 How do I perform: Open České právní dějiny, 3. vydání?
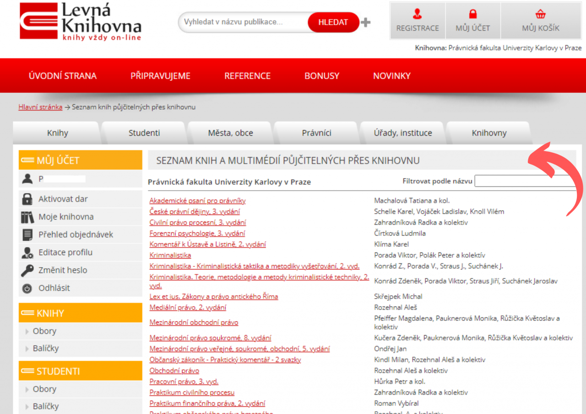[195, 211]
